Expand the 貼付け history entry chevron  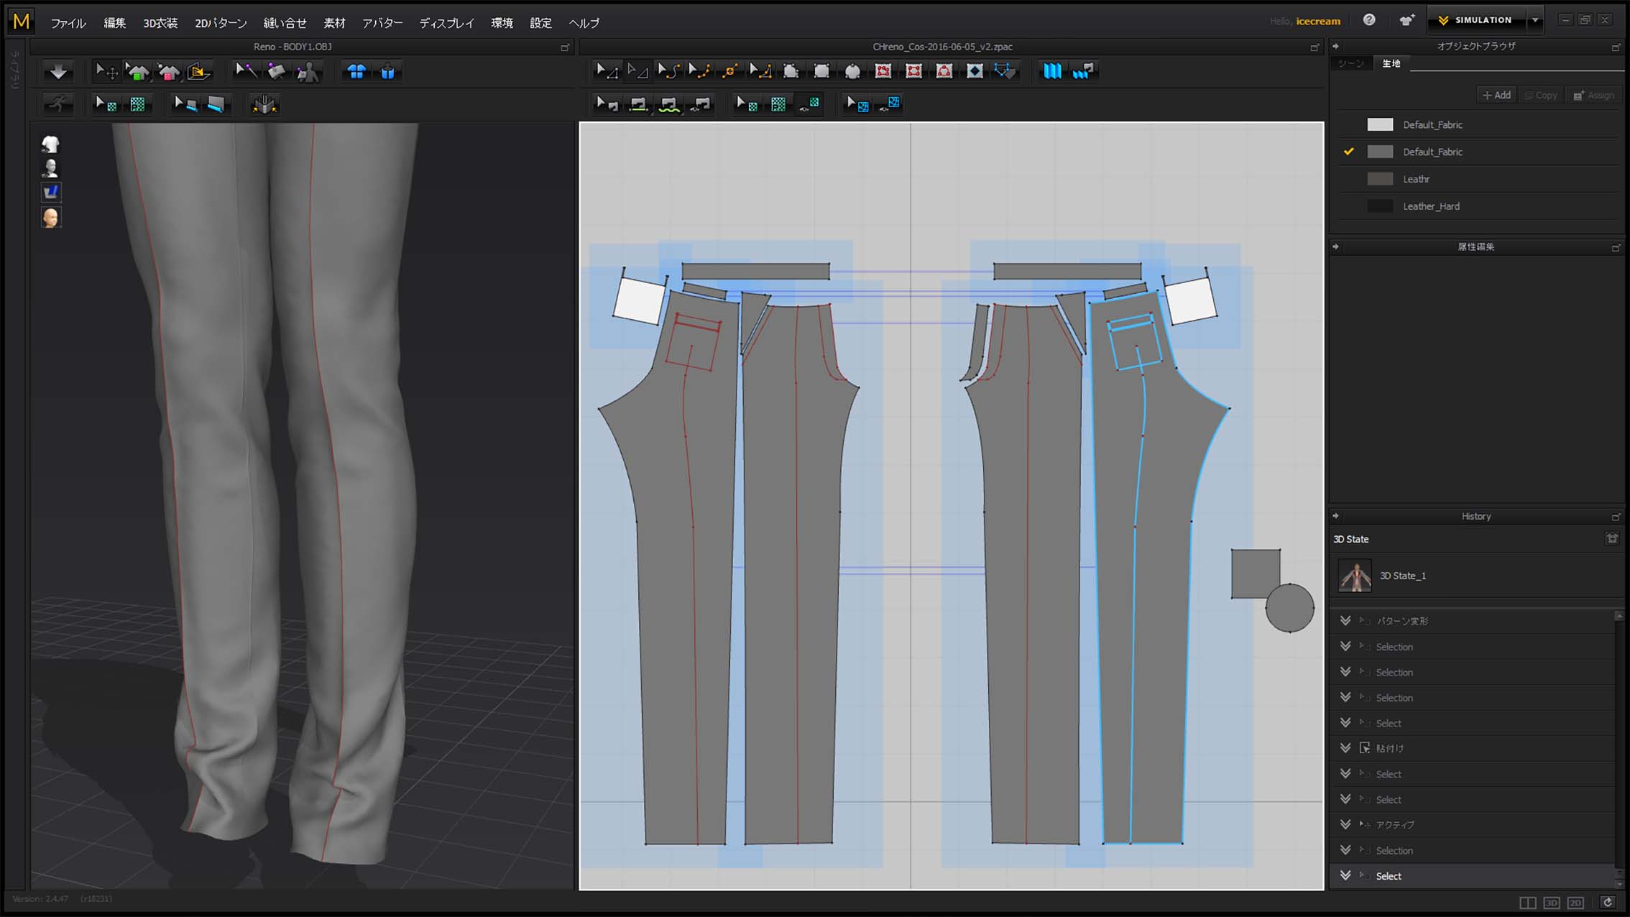tap(1345, 747)
